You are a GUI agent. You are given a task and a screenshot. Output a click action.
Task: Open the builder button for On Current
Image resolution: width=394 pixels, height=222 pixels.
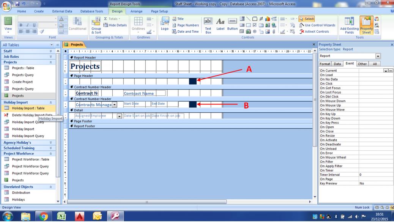coord(391,71)
